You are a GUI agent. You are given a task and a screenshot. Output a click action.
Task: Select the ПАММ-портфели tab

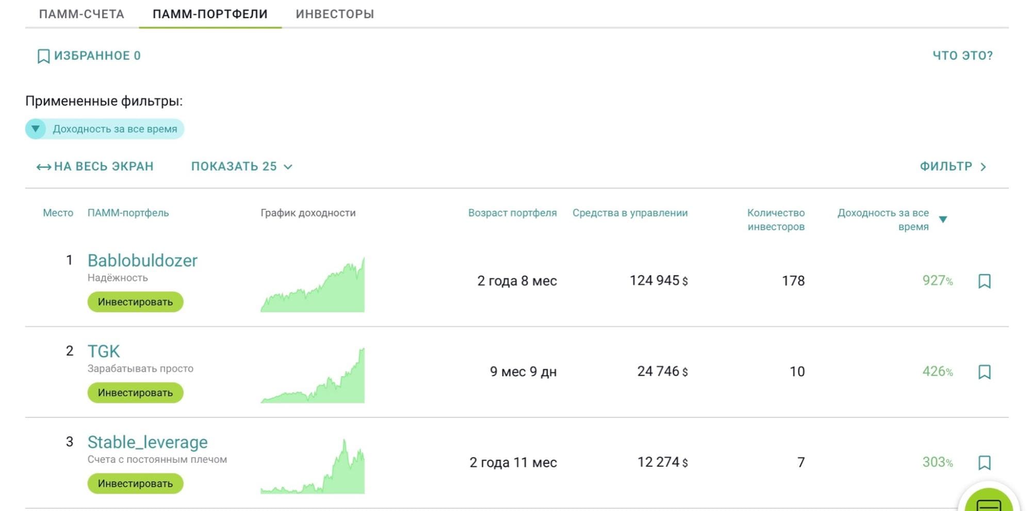[210, 14]
